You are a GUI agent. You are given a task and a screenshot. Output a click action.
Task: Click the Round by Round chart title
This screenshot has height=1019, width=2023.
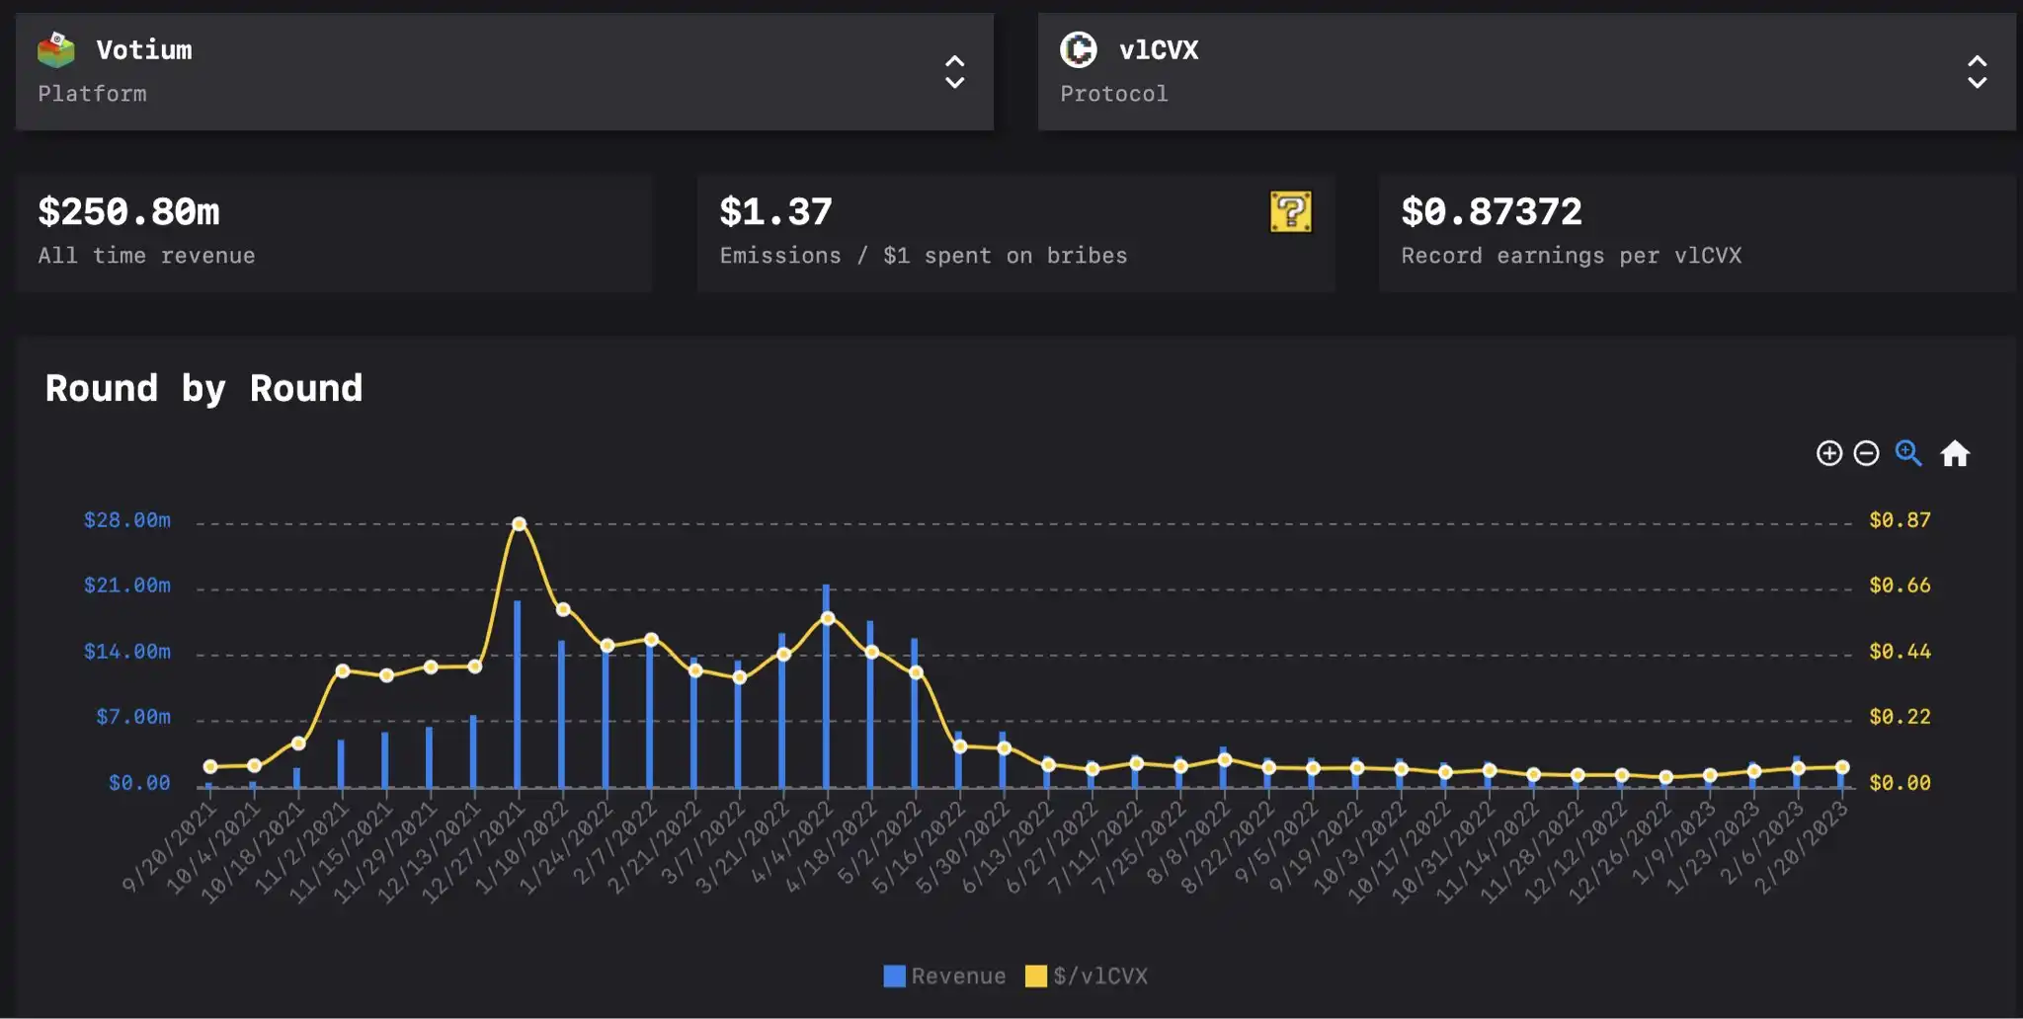(x=204, y=389)
